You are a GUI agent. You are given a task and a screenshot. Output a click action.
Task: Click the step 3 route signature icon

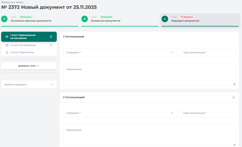[165, 19]
